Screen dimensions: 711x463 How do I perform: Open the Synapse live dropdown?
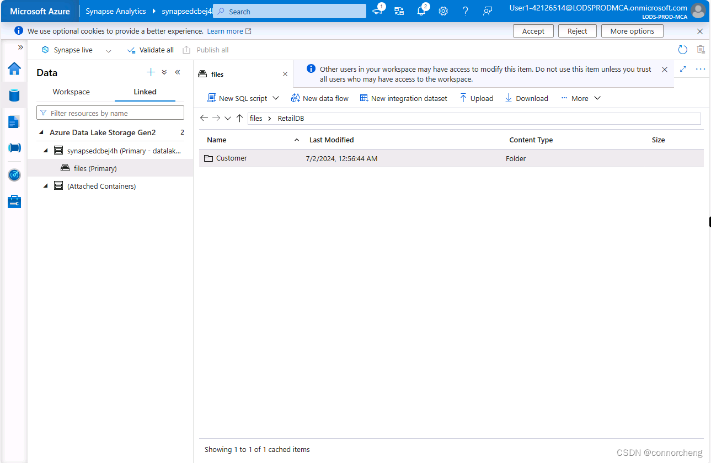[x=109, y=50]
